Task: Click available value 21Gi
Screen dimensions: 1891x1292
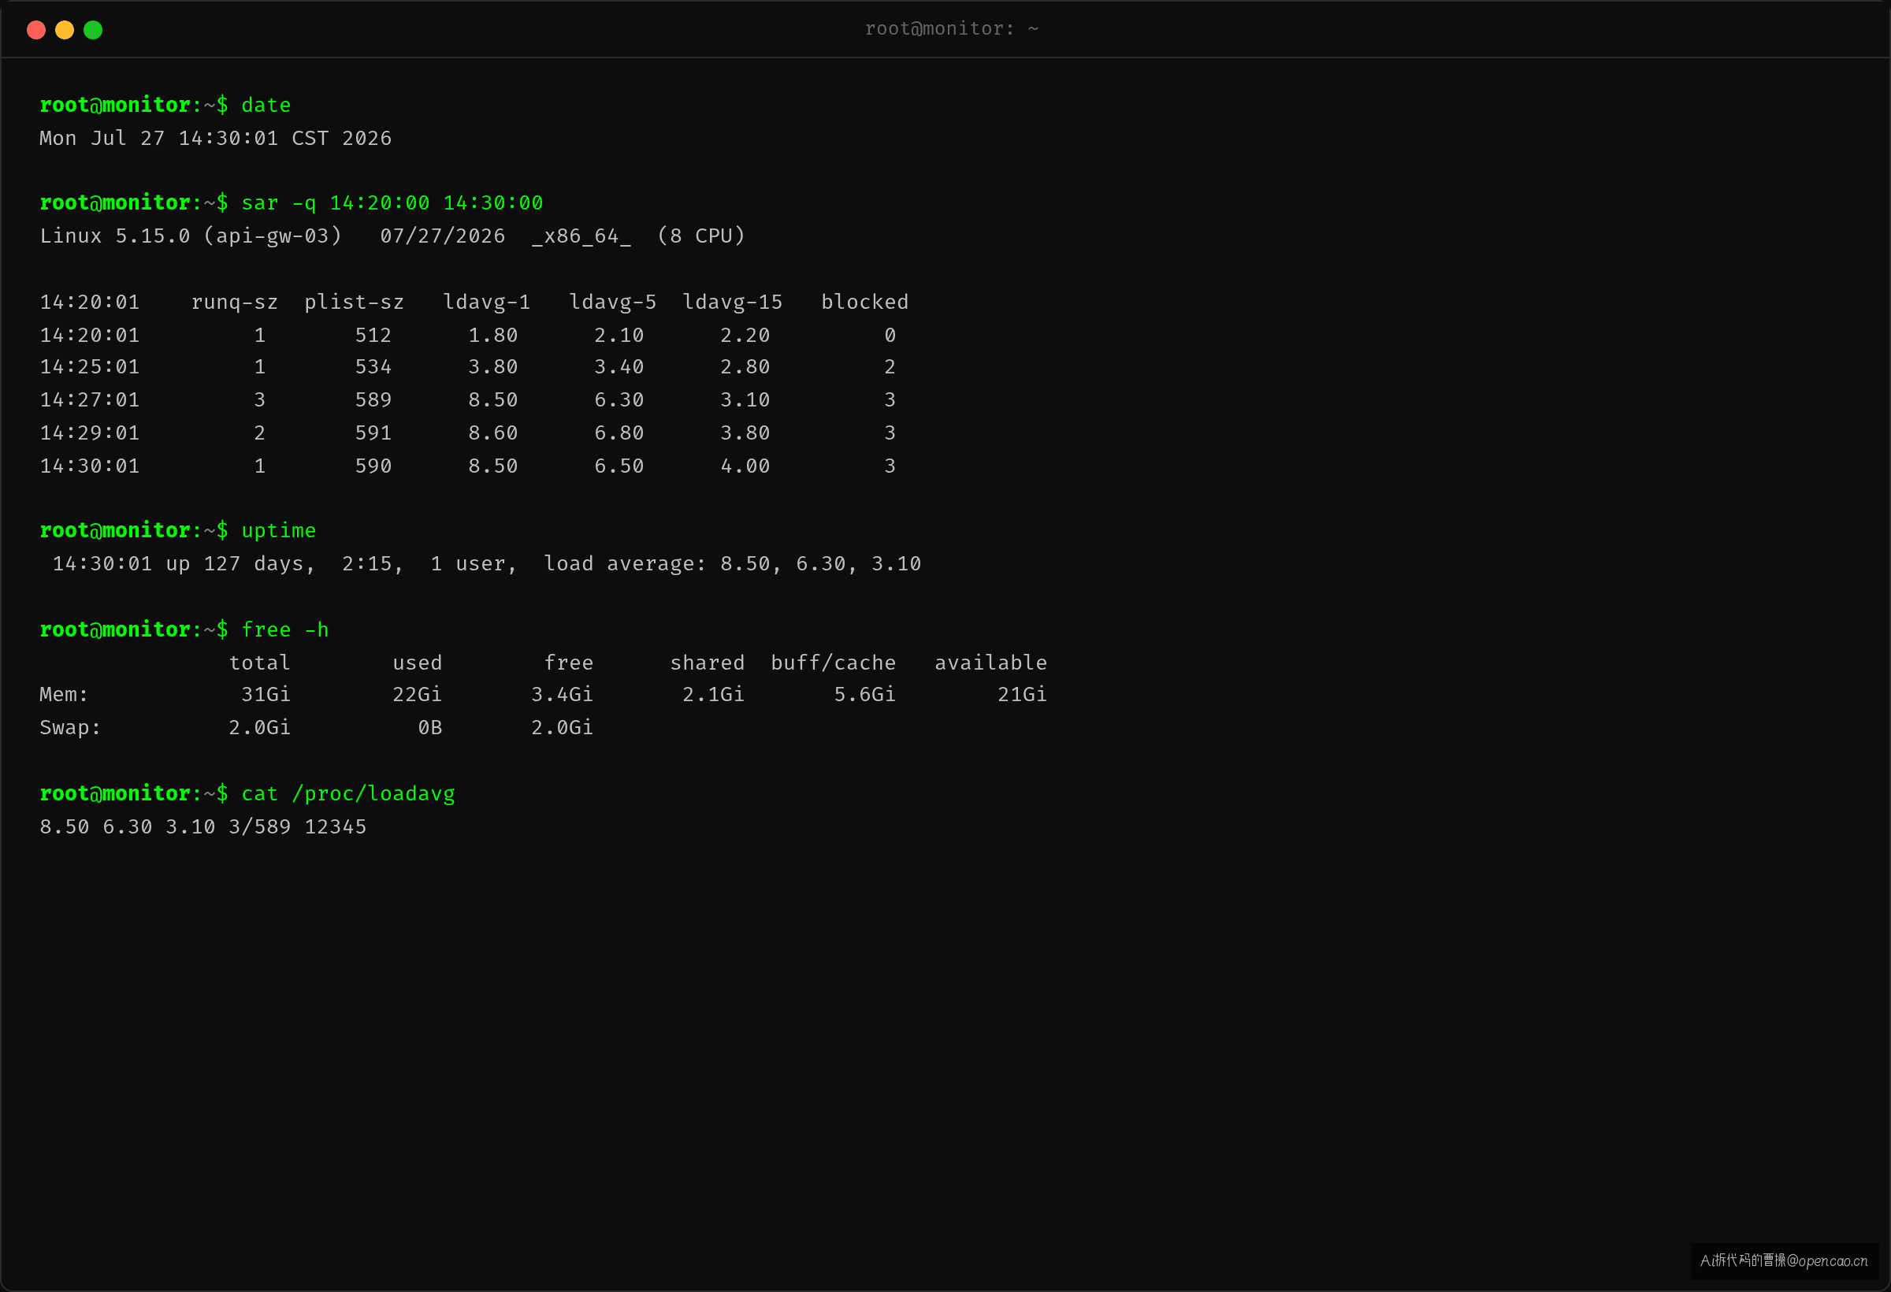Action: tap(1023, 695)
